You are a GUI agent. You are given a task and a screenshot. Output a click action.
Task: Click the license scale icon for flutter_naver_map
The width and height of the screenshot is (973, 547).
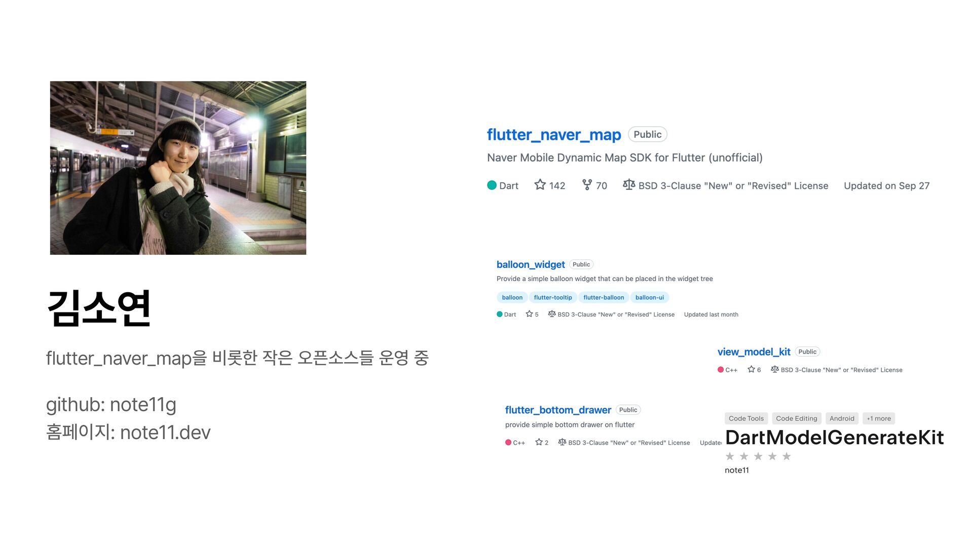(x=629, y=185)
